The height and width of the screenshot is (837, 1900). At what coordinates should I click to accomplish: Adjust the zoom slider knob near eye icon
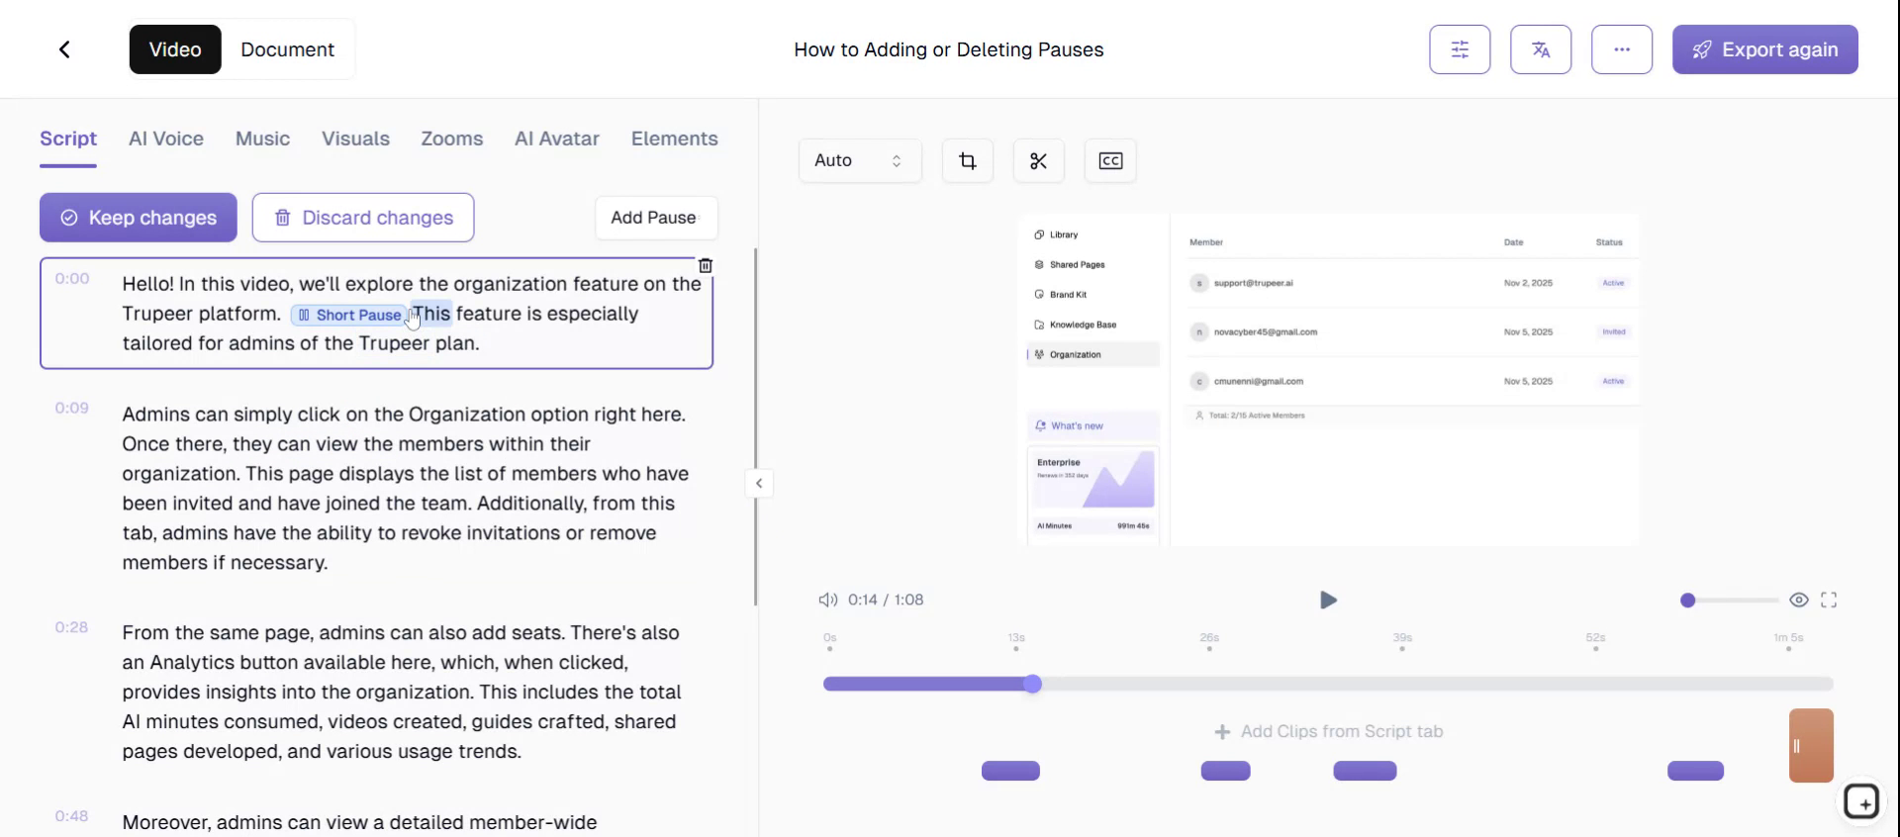[1688, 600]
